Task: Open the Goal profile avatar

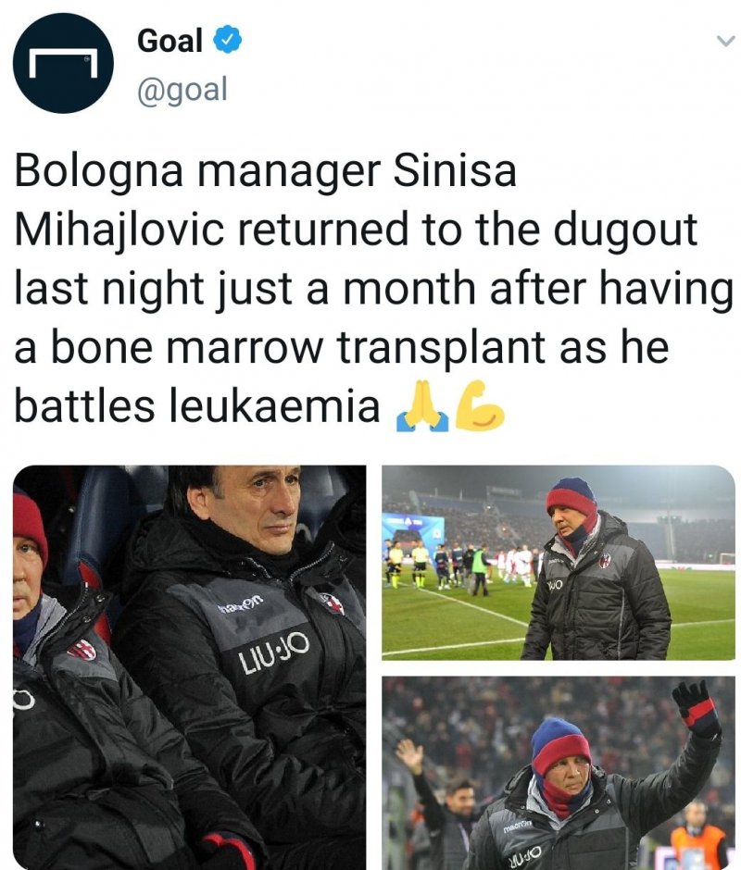Action: (x=63, y=63)
